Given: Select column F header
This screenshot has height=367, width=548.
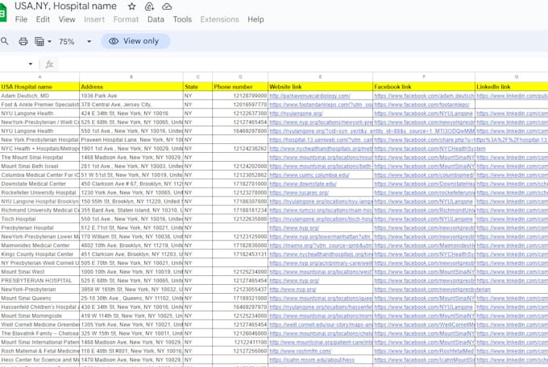Looking at the screenshot, I should (424, 76).
